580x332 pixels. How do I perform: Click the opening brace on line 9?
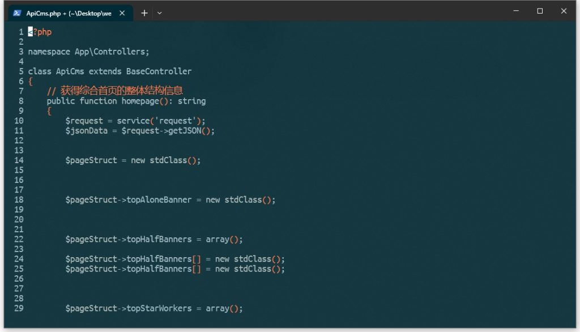coord(49,111)
